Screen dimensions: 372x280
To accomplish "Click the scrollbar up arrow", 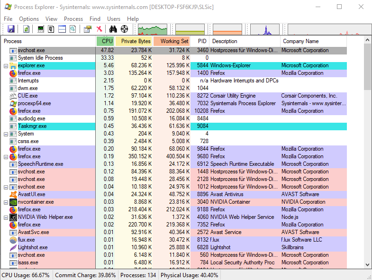I will [x=367, y=40].
